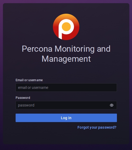Toggle password visibility with the eye icon
Screen dimensions: 132x150
(112, 105)
